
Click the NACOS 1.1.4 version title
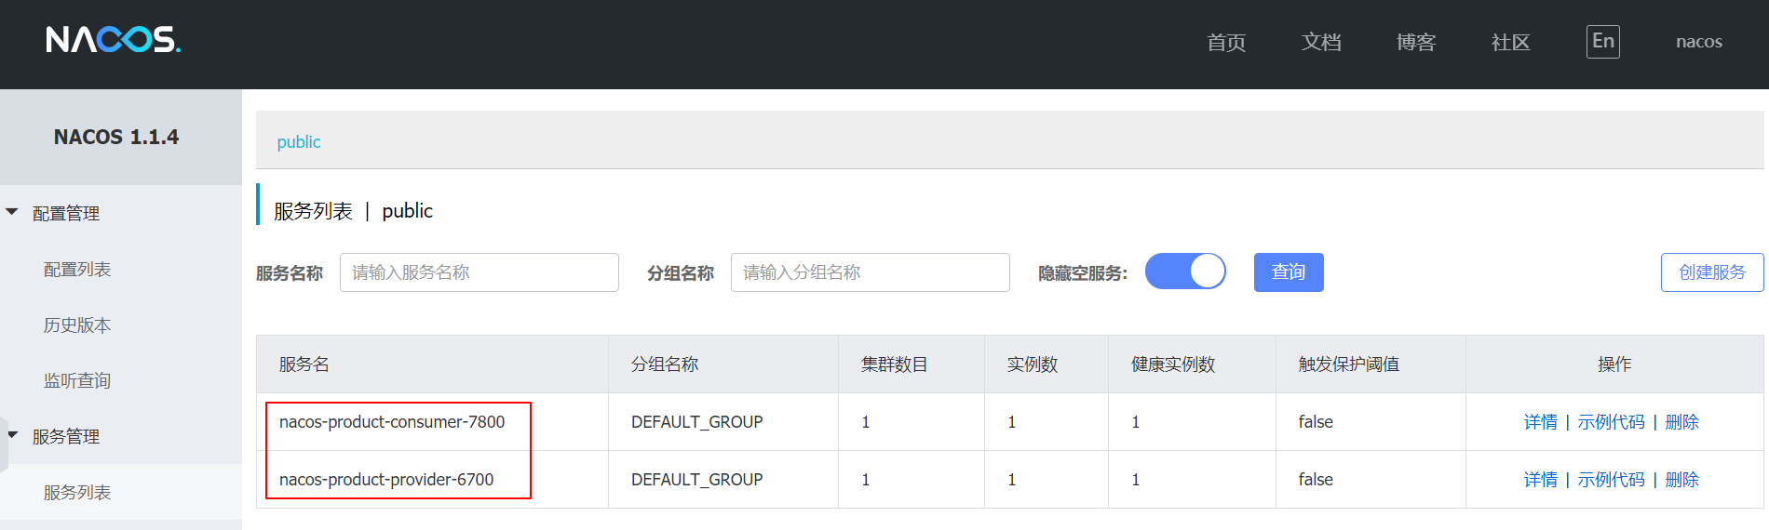(x=116, y=137)
